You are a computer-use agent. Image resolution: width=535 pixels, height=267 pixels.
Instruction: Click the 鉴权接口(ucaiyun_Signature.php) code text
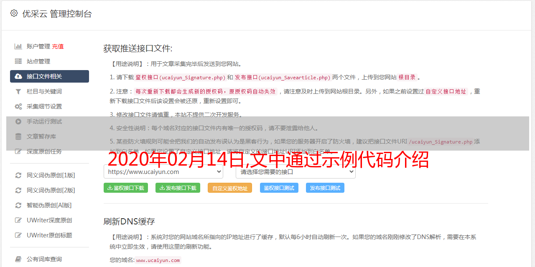180,77
